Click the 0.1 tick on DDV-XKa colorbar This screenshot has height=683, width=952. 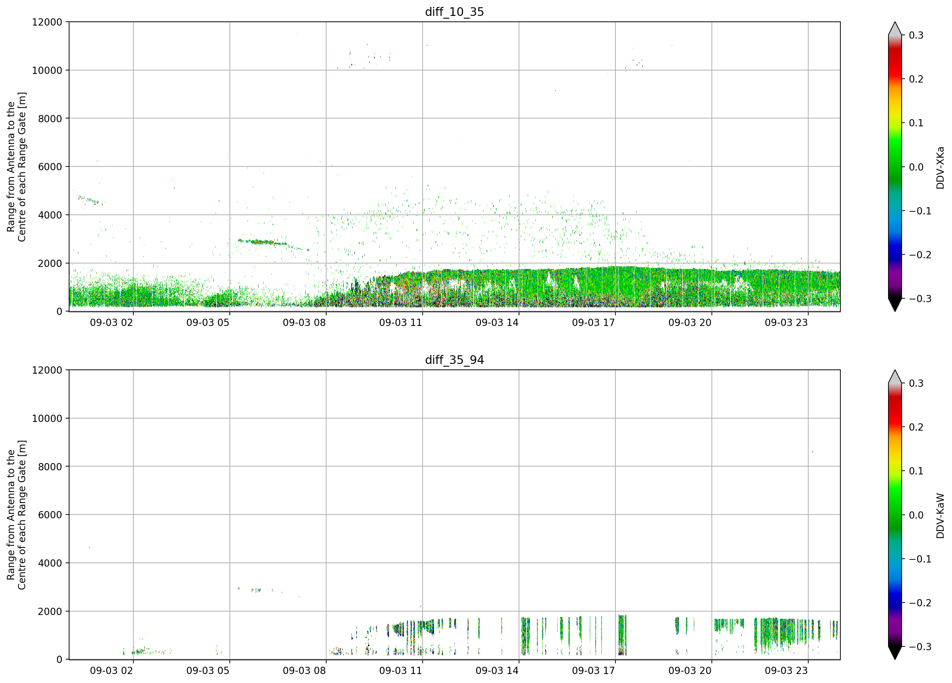point(916,123)
